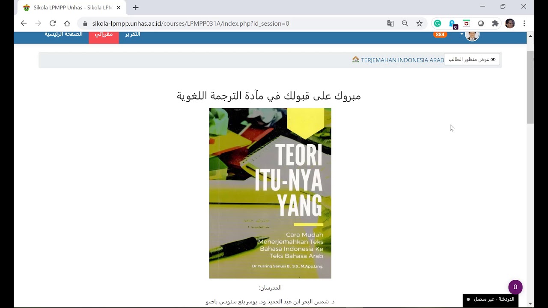Open a new browser tab
The height and width of the screenshot is (308, 548).
click(136, 8)
